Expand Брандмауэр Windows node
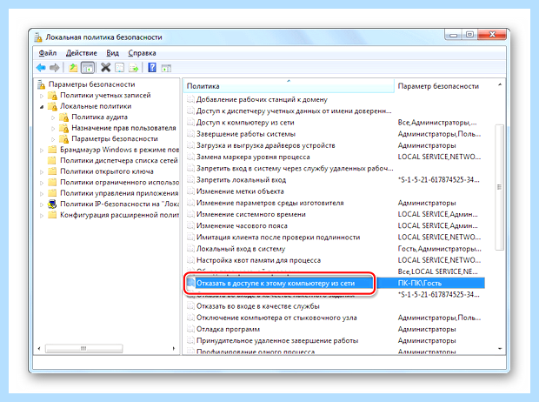This screenshot has height=402, width=539. pyautogui.click(x=42, y=150)
